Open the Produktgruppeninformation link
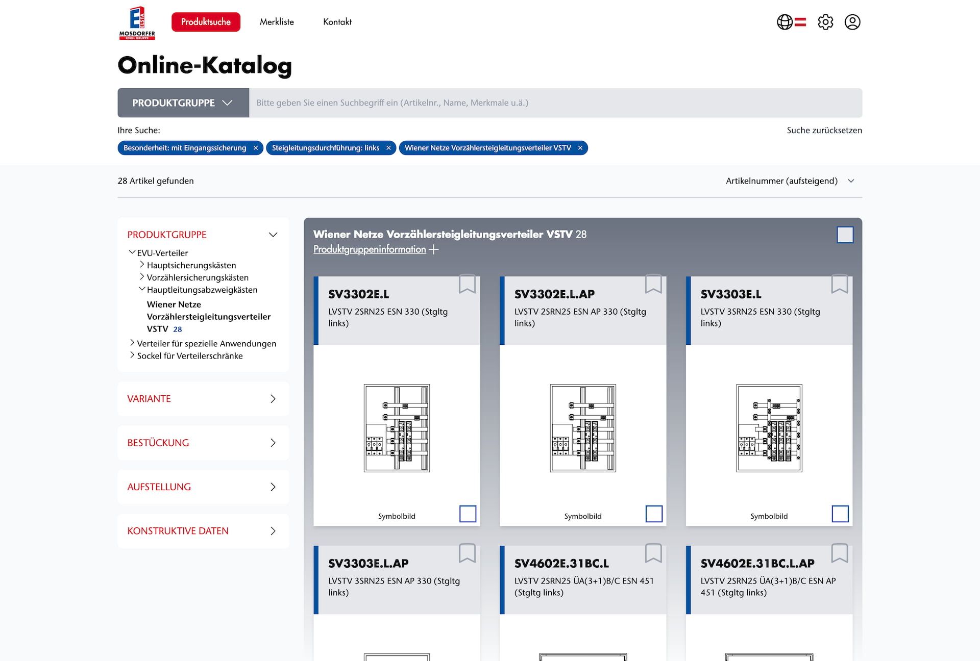This screenshot has height=661, width=980. click(370, 249)
